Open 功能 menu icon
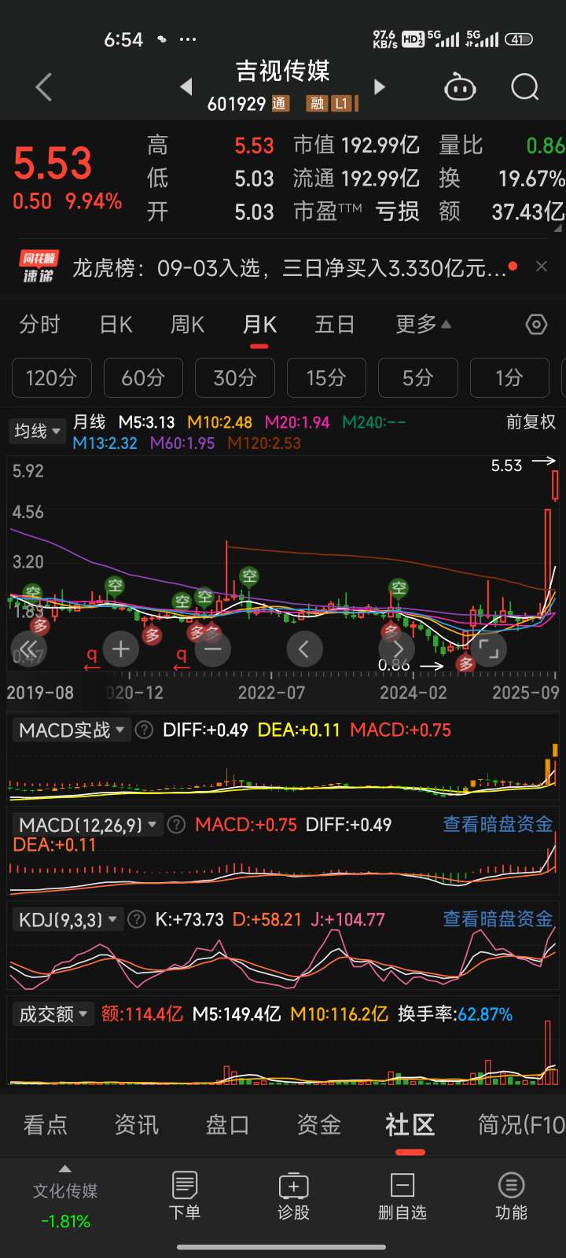 511,1196
